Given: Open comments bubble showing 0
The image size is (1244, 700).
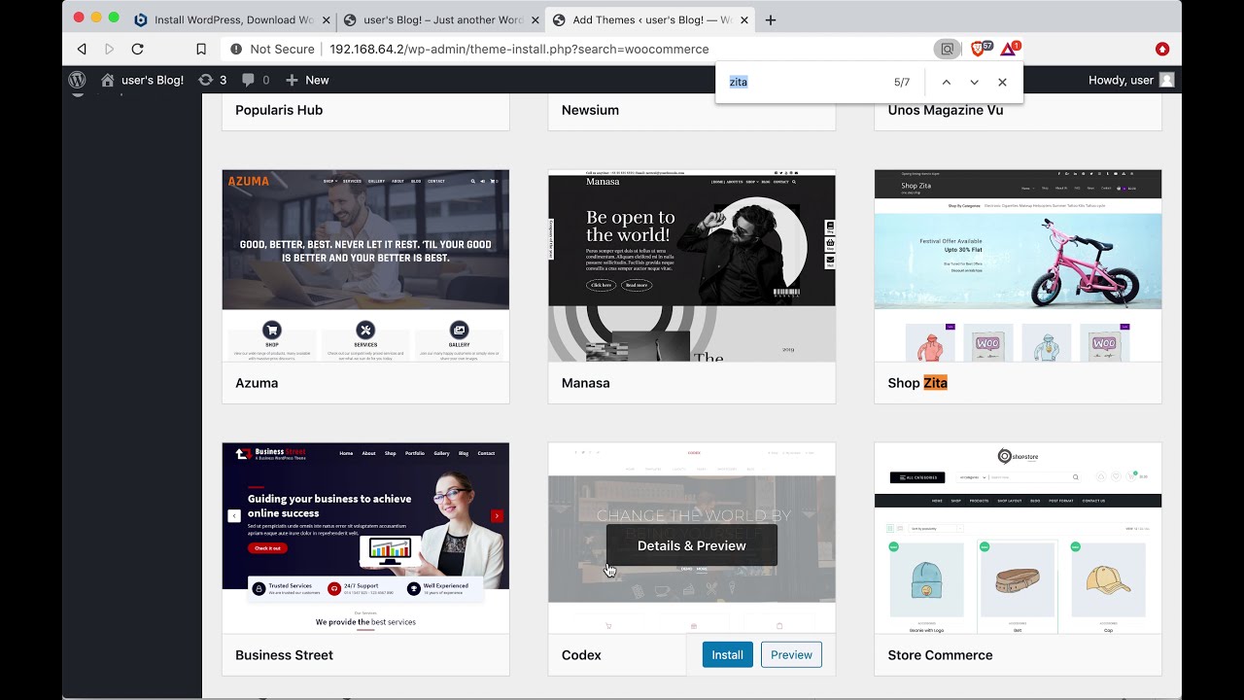Looking at the screenshot, I should coord(256,80).
